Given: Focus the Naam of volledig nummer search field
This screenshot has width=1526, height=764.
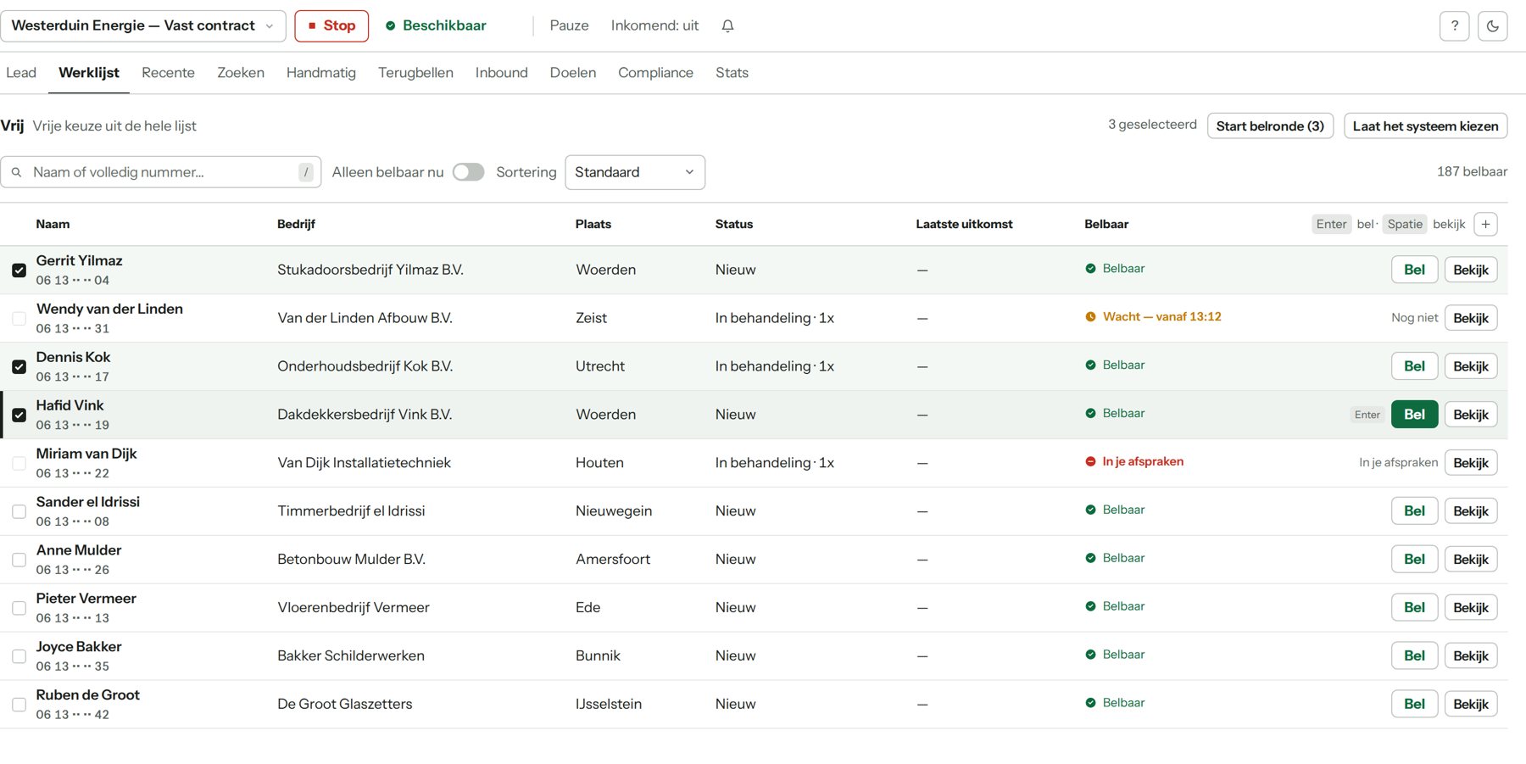Looking at the screenshot, I should 161,172.
